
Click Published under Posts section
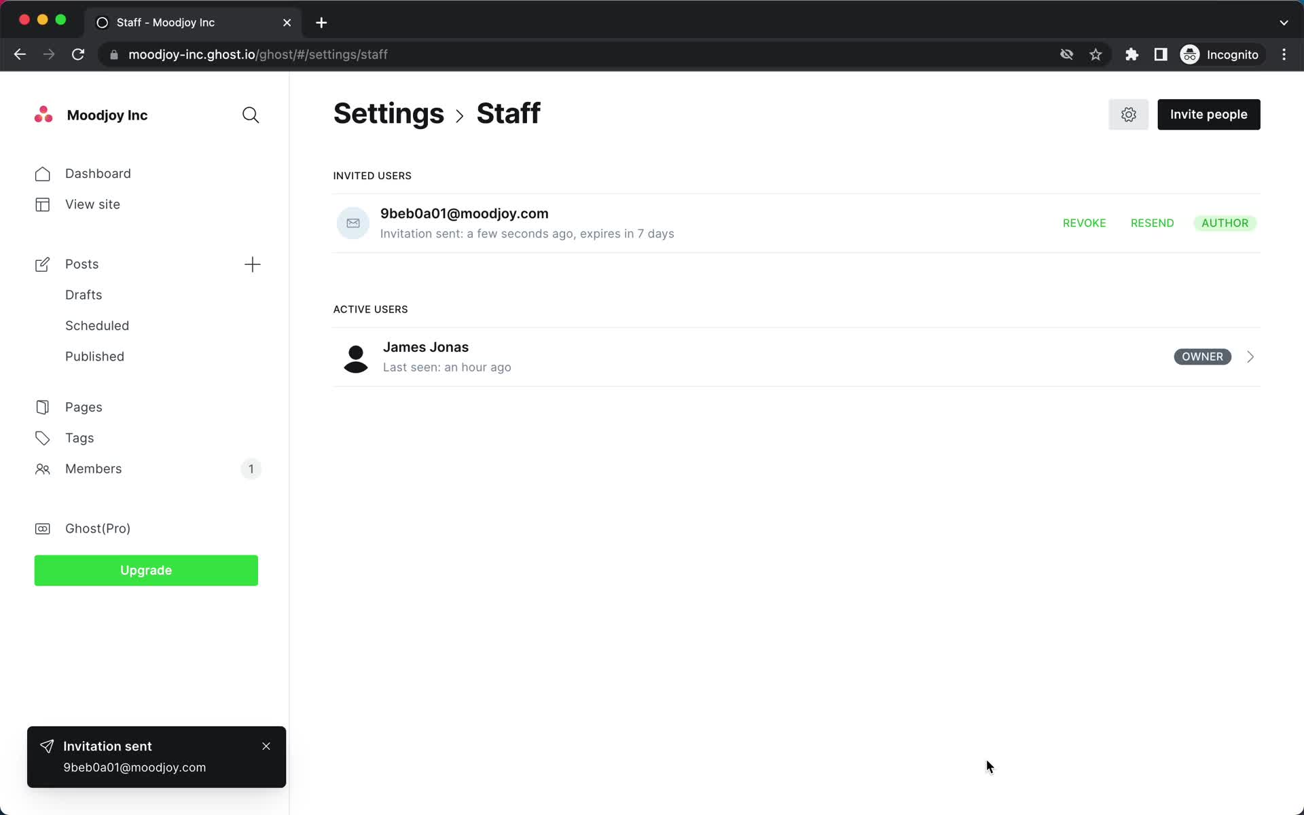[x=94, y=356]
